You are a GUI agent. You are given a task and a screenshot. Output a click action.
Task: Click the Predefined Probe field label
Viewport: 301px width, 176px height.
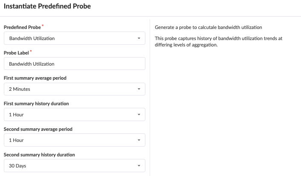coord(22,27)
